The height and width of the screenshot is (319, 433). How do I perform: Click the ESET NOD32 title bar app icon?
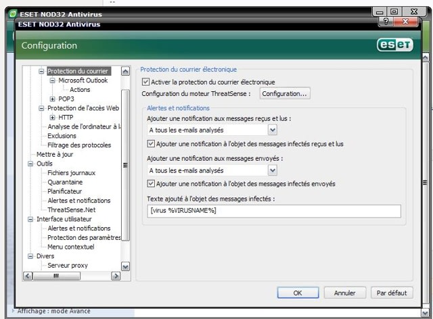[13, 14]
